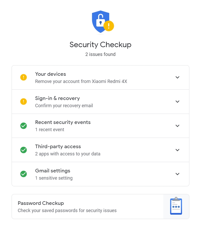Click "2 apps with access to your data"
Screen dimensions: 203x226
[68, 154]
